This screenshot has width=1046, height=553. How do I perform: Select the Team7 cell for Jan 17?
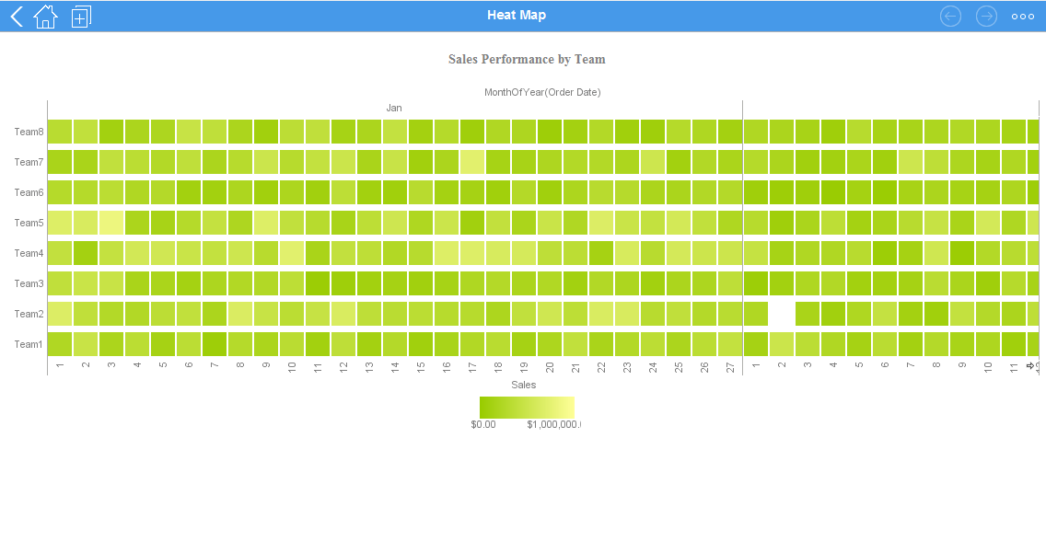coord(472,162)
